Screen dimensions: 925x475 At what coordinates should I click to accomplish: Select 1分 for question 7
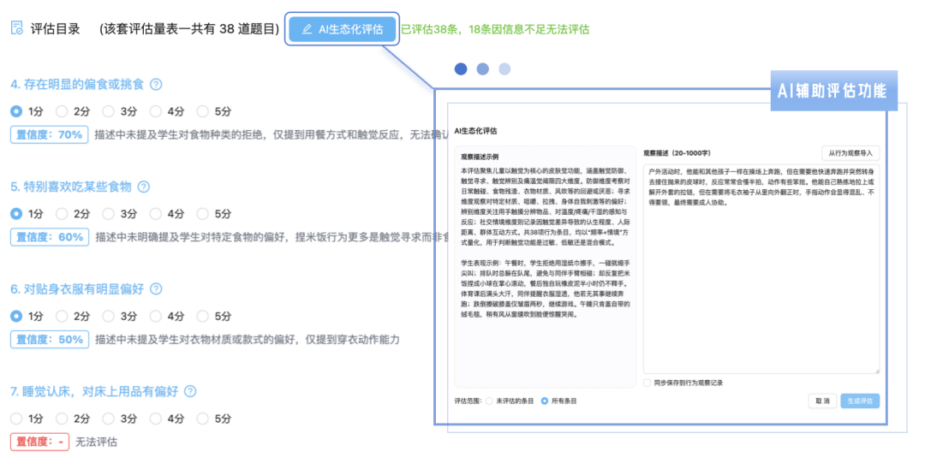pos(16,419)
